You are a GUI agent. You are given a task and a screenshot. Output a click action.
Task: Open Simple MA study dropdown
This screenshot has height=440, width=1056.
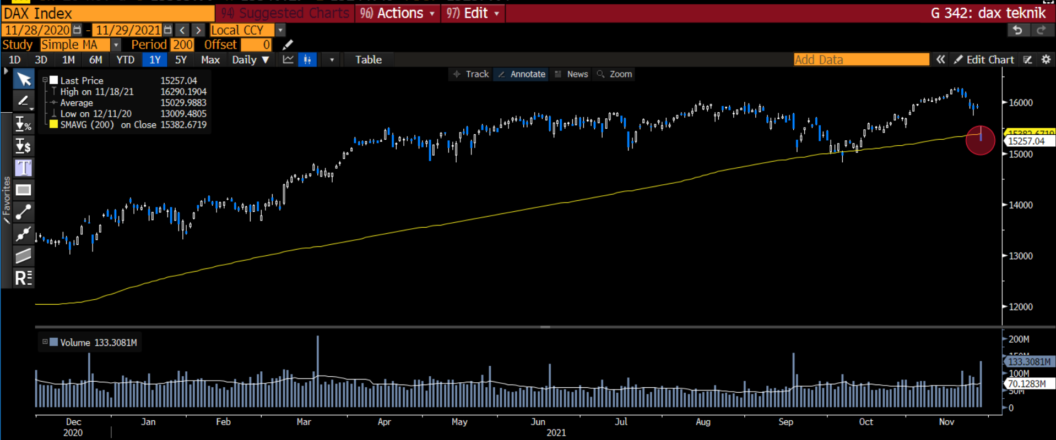116,45
